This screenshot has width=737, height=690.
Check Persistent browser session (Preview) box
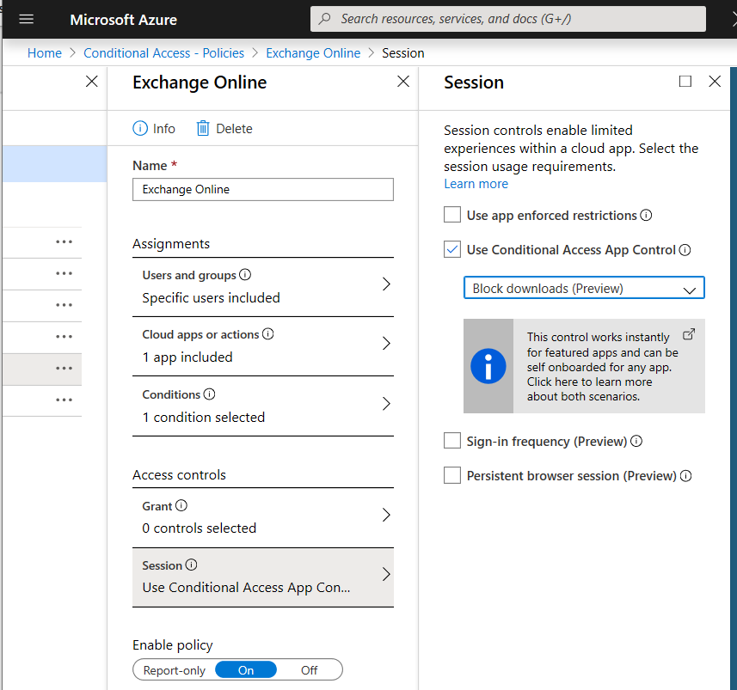452,475
